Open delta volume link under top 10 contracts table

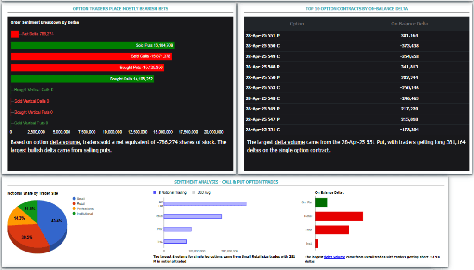pos(289,142)
